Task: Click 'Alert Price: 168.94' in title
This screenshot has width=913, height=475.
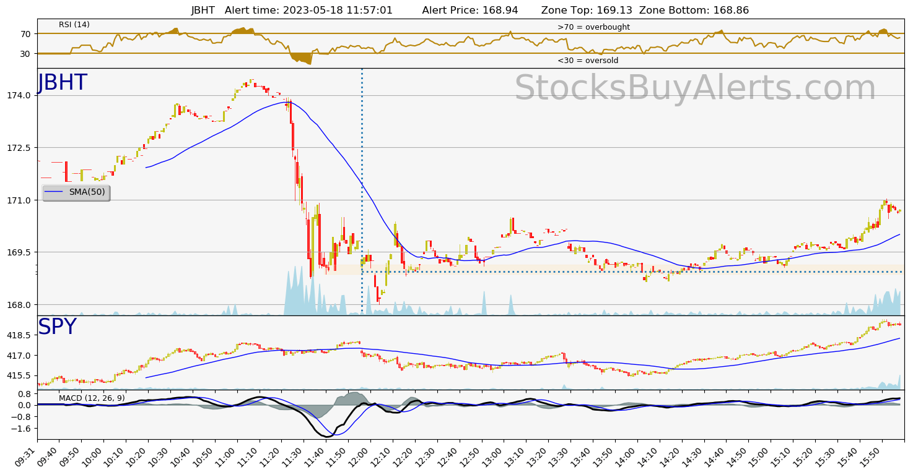Action: [x=470, y=10]
